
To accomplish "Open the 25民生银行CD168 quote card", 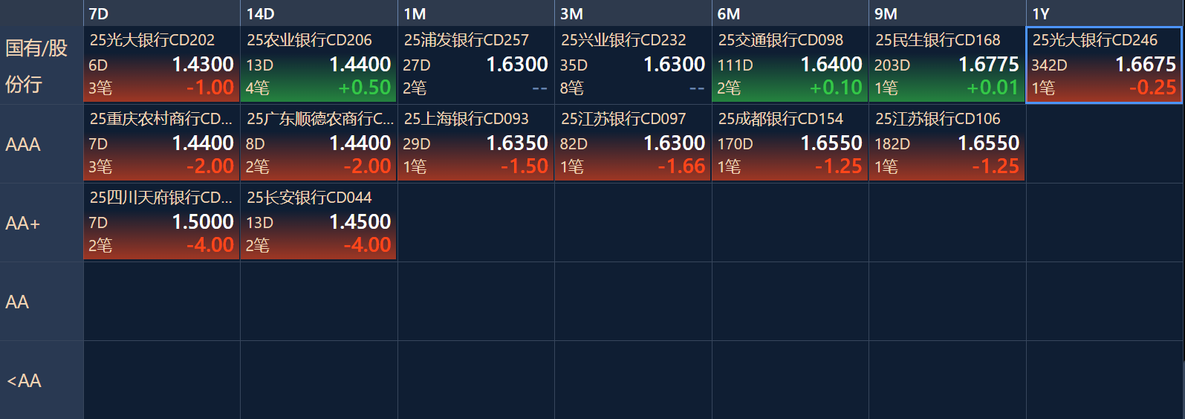I will [947, 65].
